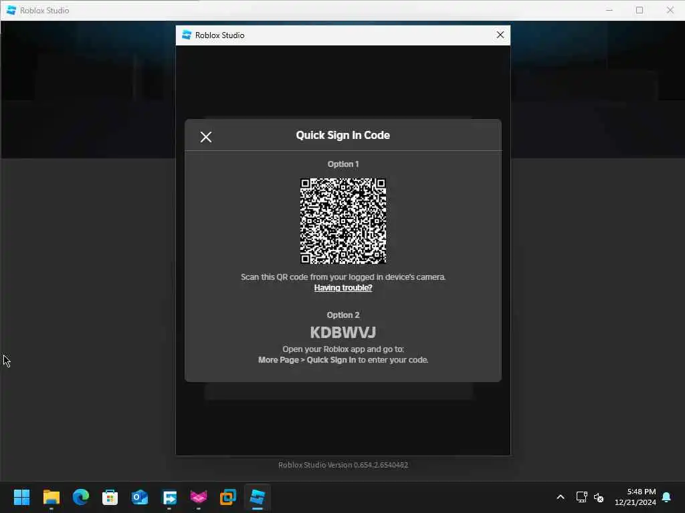Open File Explorer from the taskbar
Viewport: 685px width, 513px height.
(x=52, y=497)
